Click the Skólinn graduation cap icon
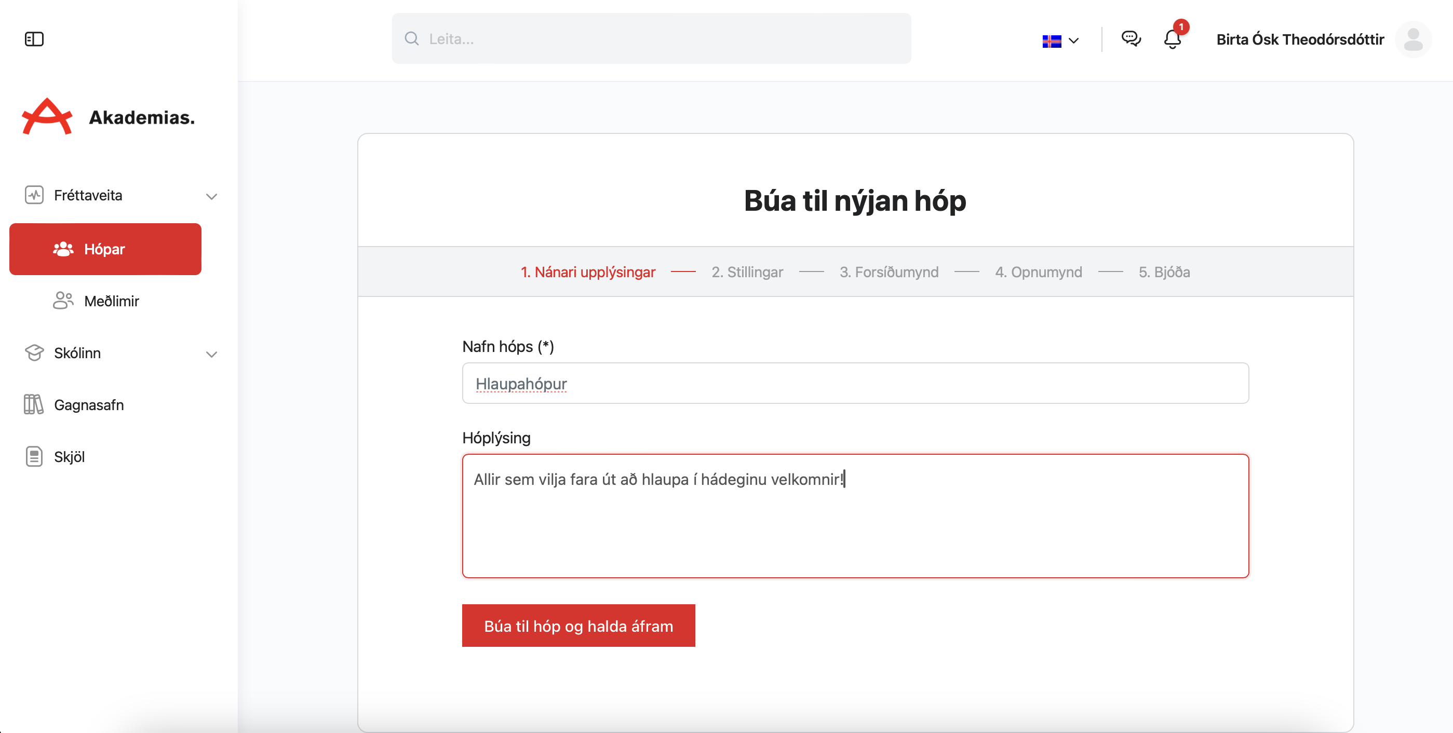Screen dimensions: 1453x733 (34, 352)
